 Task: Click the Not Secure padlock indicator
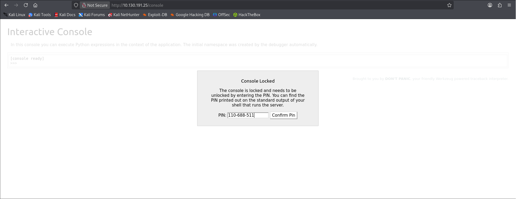coord(95,5)
